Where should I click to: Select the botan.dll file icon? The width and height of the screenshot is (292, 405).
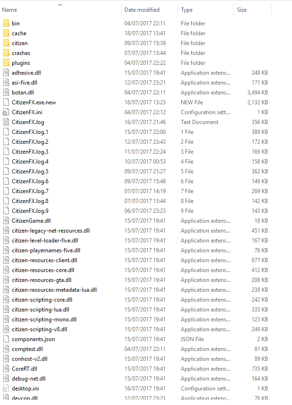pos(6,93)
